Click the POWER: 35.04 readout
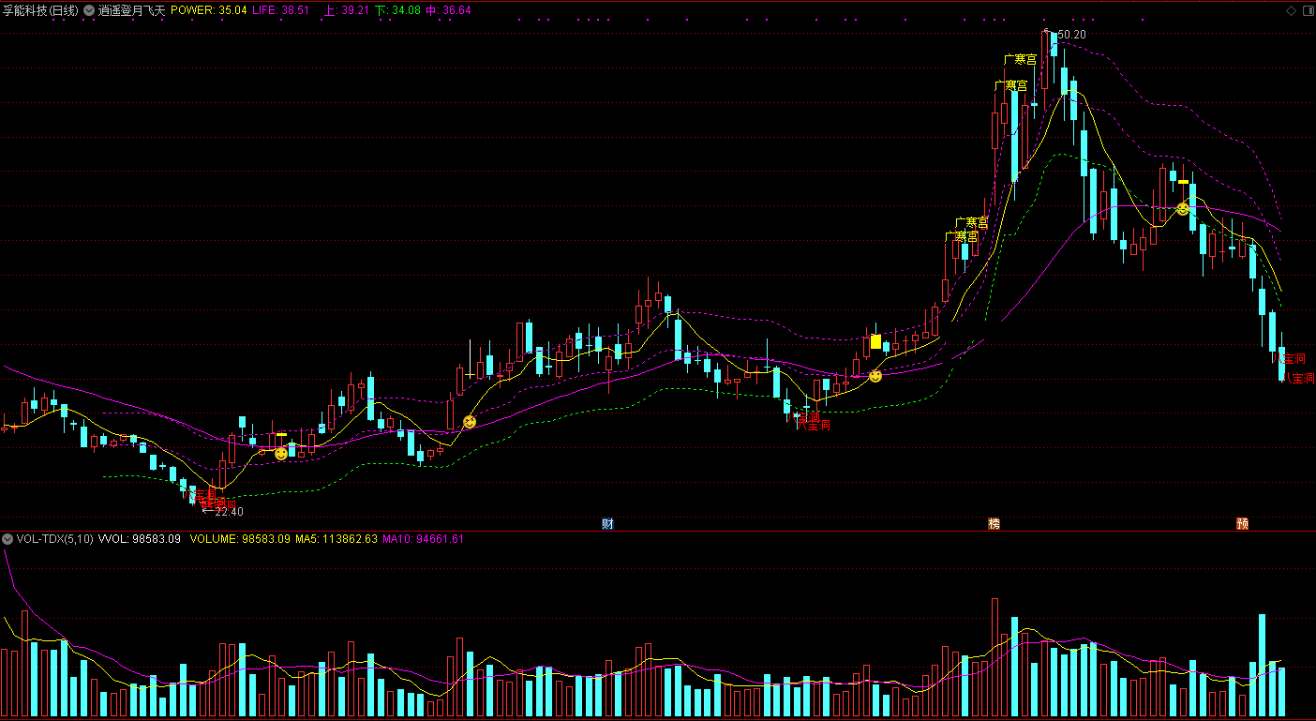This screenshot has height=721, width=1316. [208, 10]
